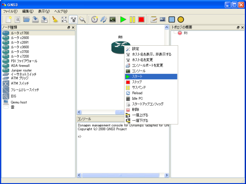This screenshot has height=184, width=246.
Task: Click the Draw ellipse toolbar icon
Action: 181,19
